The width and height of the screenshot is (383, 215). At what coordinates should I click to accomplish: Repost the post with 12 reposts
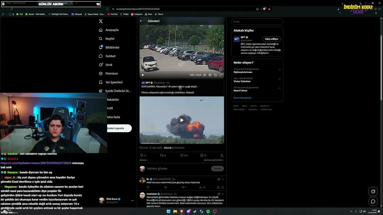coord(163,155)
